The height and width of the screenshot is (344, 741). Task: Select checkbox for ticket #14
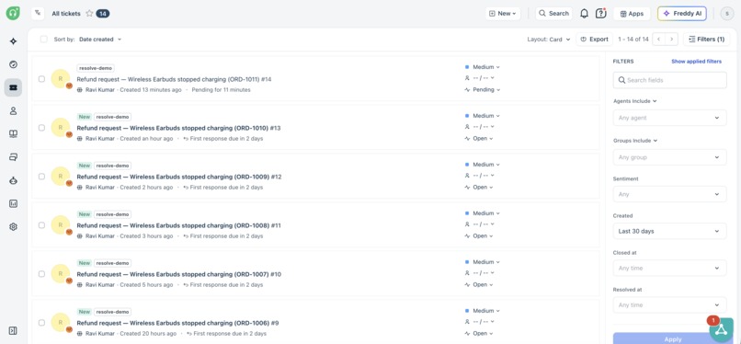41,79
